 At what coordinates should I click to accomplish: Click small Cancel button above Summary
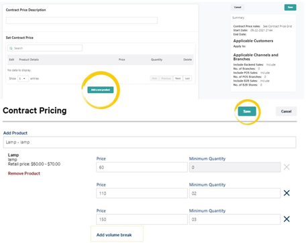[238, 7]
